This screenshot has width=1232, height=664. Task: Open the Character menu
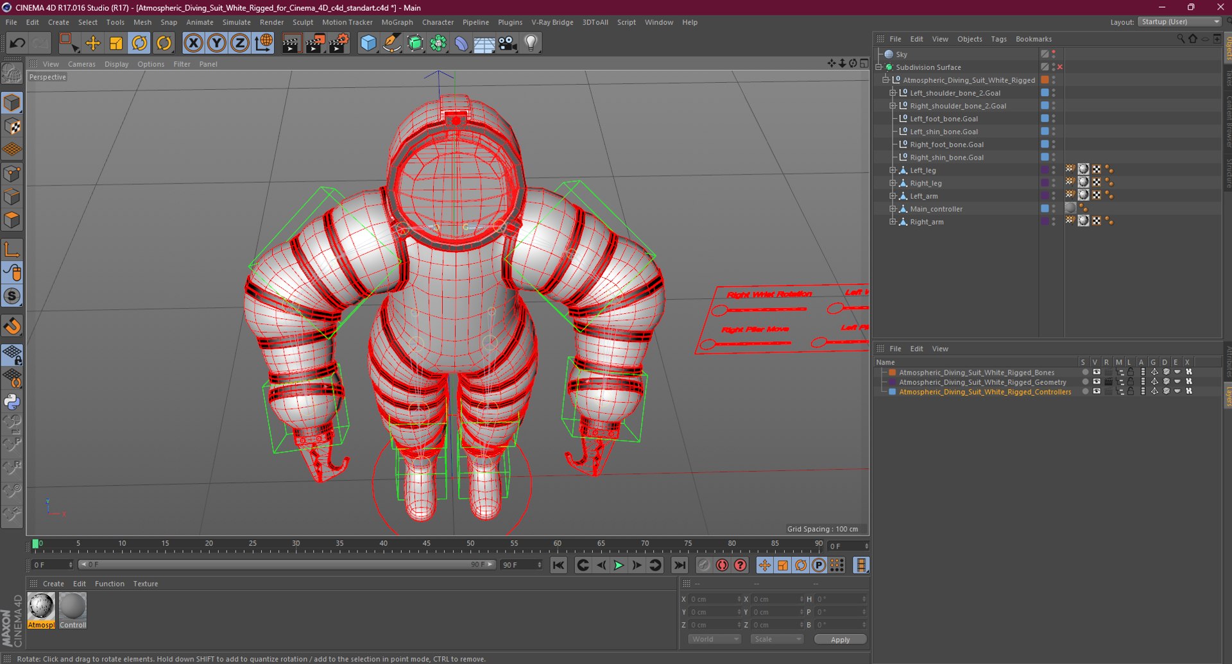438,22
